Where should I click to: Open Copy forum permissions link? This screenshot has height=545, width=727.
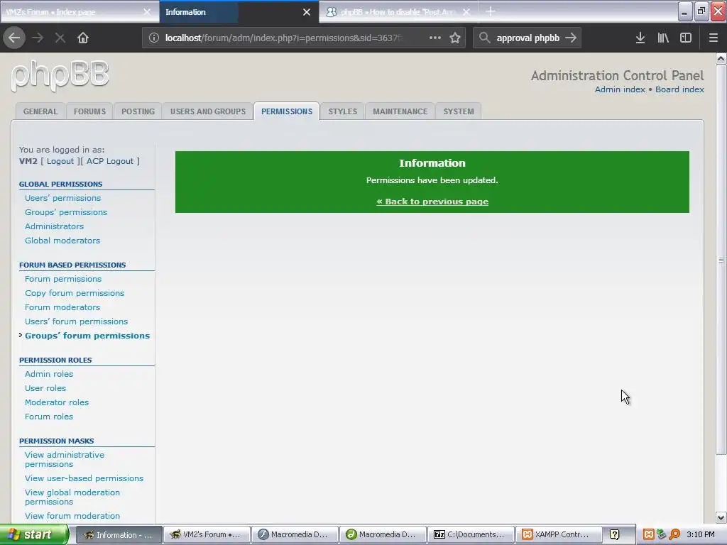[75, 293]
